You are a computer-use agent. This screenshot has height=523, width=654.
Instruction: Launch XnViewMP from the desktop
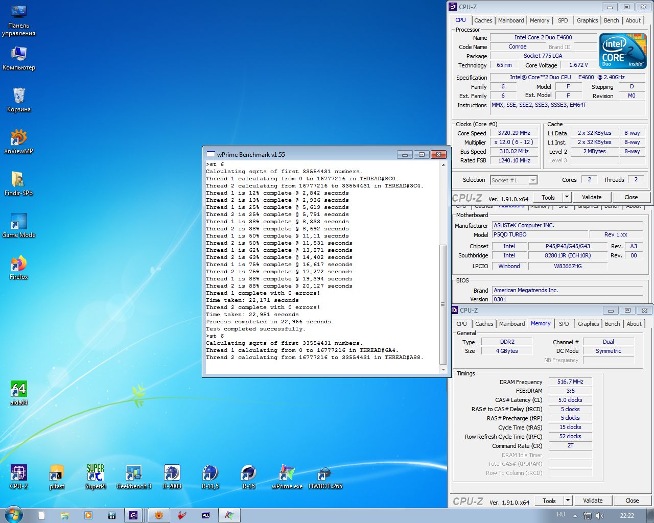point(19,141)
